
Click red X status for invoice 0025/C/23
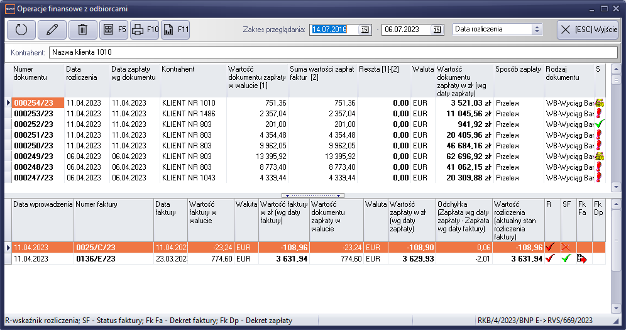(x=566, y=248)
